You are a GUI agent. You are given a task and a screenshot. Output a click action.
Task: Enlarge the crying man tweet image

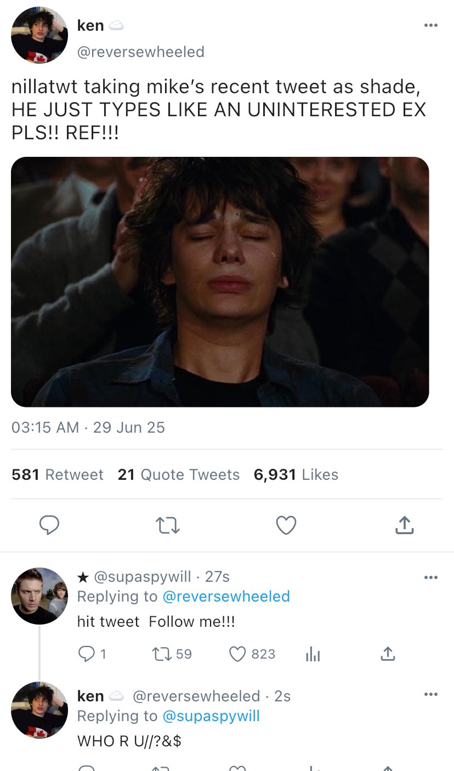[x=220, y=282]
